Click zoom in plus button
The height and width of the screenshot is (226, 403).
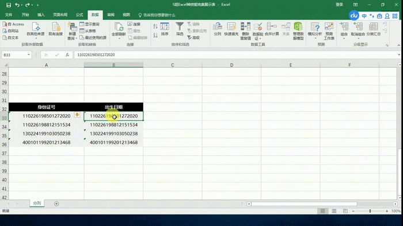[x=387, y=211]
